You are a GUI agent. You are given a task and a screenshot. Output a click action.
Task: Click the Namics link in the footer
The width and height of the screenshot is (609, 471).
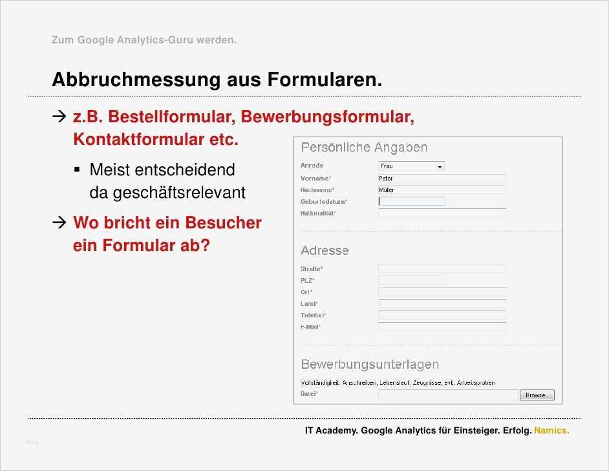pos(552,430)
